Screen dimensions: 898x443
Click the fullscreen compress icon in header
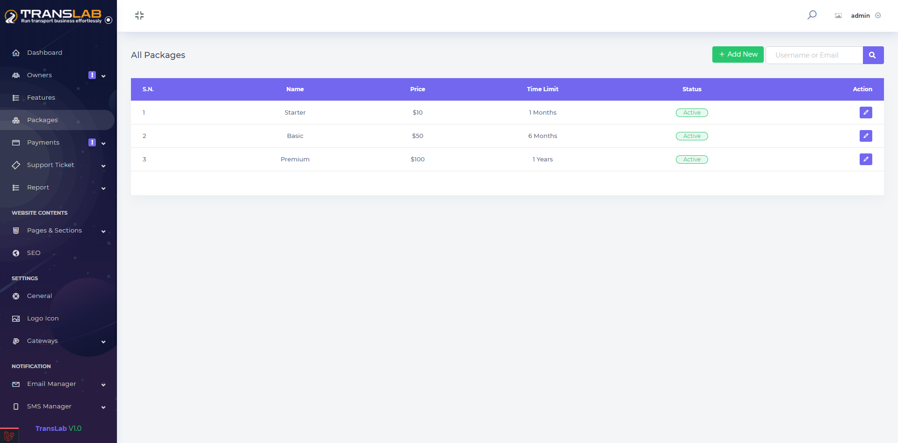pyautogui.click(x=139, y=15)
